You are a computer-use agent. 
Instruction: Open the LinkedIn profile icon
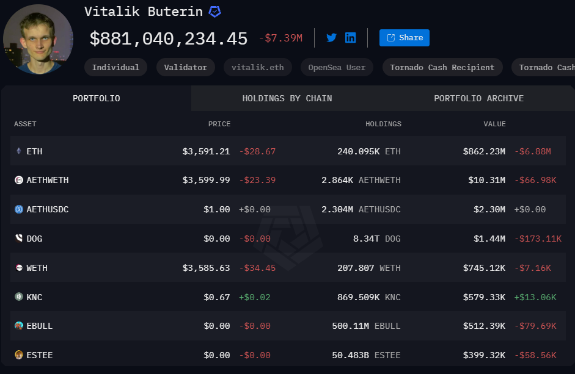pyautogui.click(x=351, y=37)
